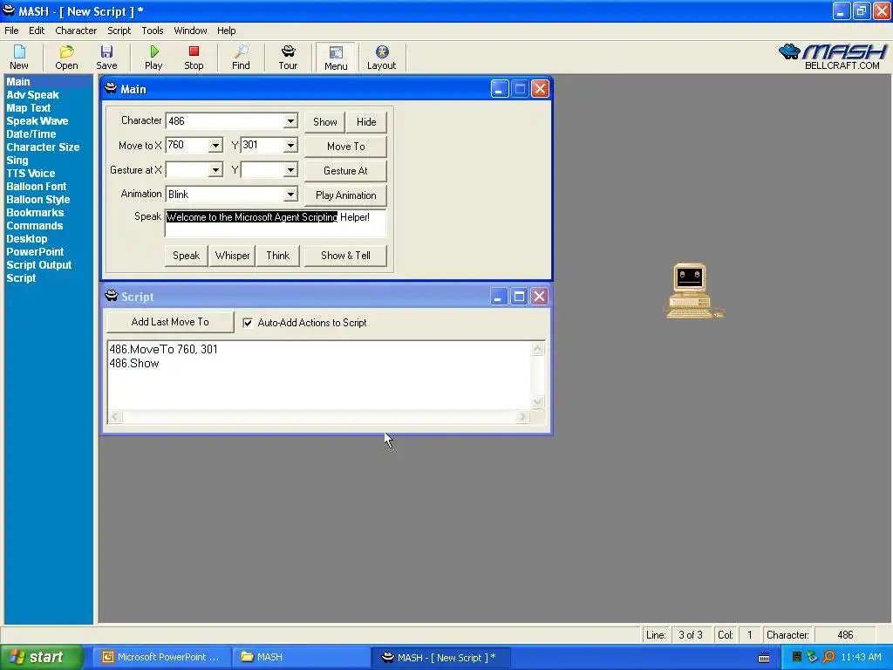Save the script using toolbar Save icon

click(x=106, y=58)
